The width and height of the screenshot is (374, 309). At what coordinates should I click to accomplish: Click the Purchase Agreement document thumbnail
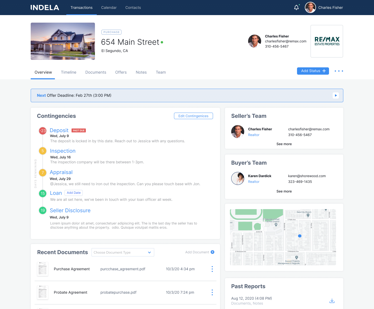pos(43,269)
